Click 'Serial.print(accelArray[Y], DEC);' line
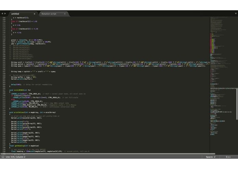238x169 pixels. (26, 123)
